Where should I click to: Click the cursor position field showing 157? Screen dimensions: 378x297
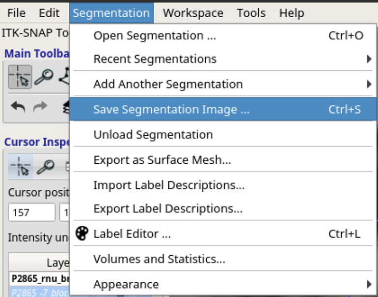[31, 213]
